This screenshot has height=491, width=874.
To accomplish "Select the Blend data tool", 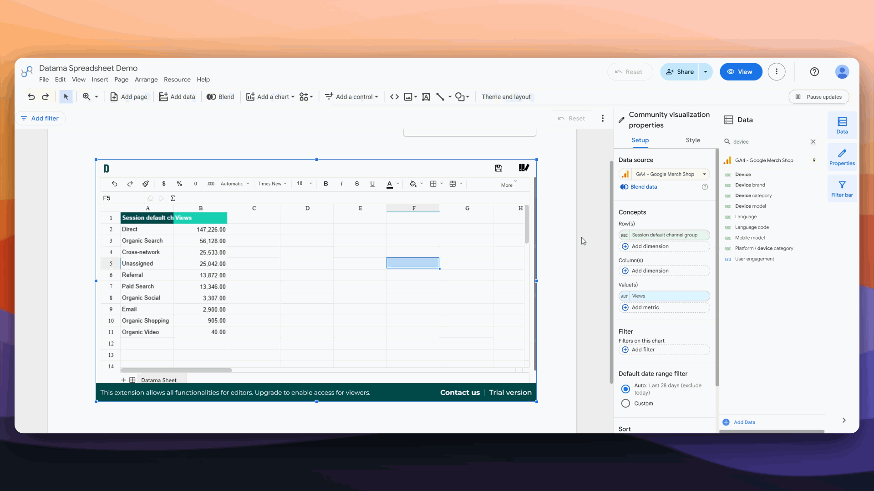I will pos(220,97).
